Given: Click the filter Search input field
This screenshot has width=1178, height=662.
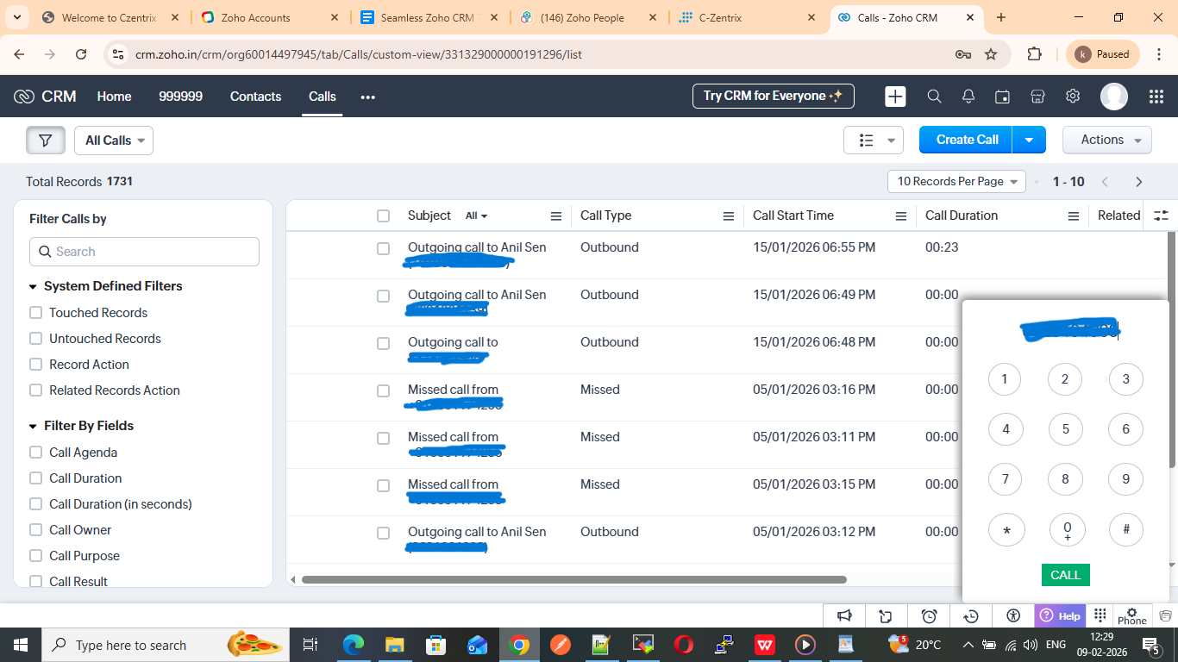Looking at the screenshot, I should (x=145, y=252).
